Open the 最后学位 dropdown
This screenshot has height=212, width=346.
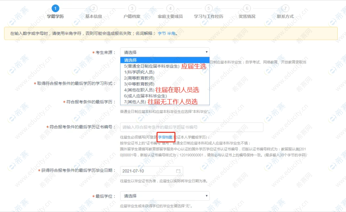click(165, 196)
